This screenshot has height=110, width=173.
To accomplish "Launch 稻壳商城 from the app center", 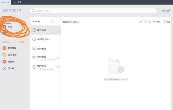I will [x=10, y=48].
